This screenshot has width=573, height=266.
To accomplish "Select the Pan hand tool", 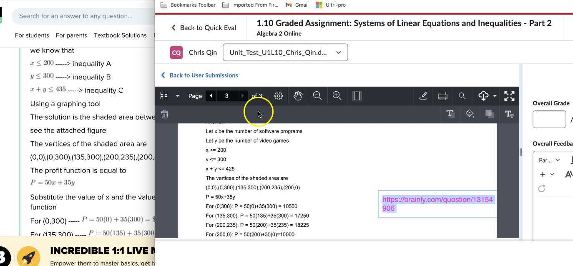I will [x=298, y=96].
